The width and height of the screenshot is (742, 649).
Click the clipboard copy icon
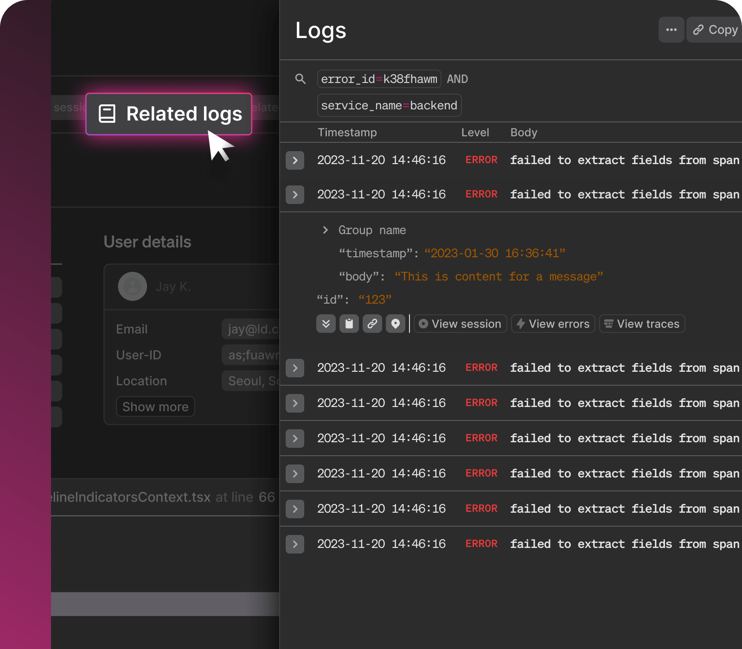[349, 324]
